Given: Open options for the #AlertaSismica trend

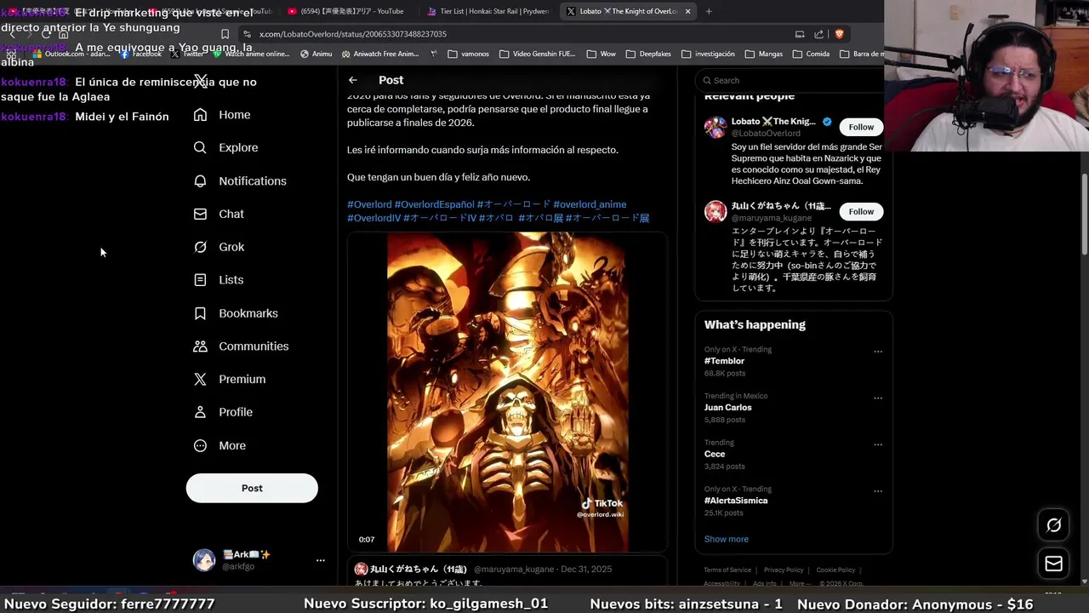Looking at the screenshot, I should [x=878, y=491].
